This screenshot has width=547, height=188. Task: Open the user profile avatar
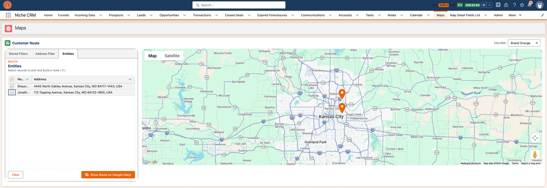pos(540,5)
